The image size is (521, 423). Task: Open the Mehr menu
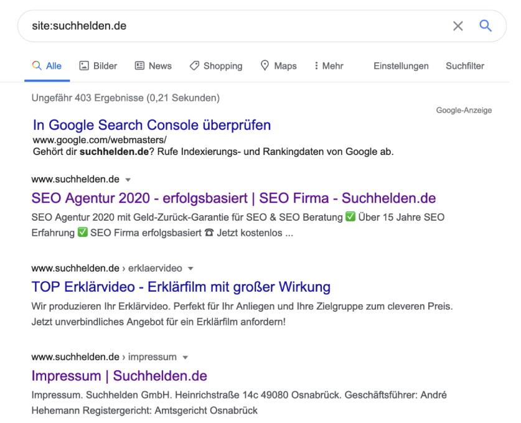329,66
